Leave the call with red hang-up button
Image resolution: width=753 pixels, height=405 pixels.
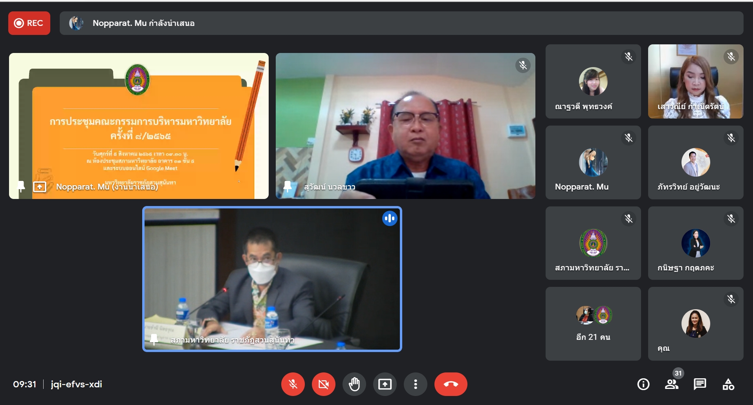tap(451, 384)
